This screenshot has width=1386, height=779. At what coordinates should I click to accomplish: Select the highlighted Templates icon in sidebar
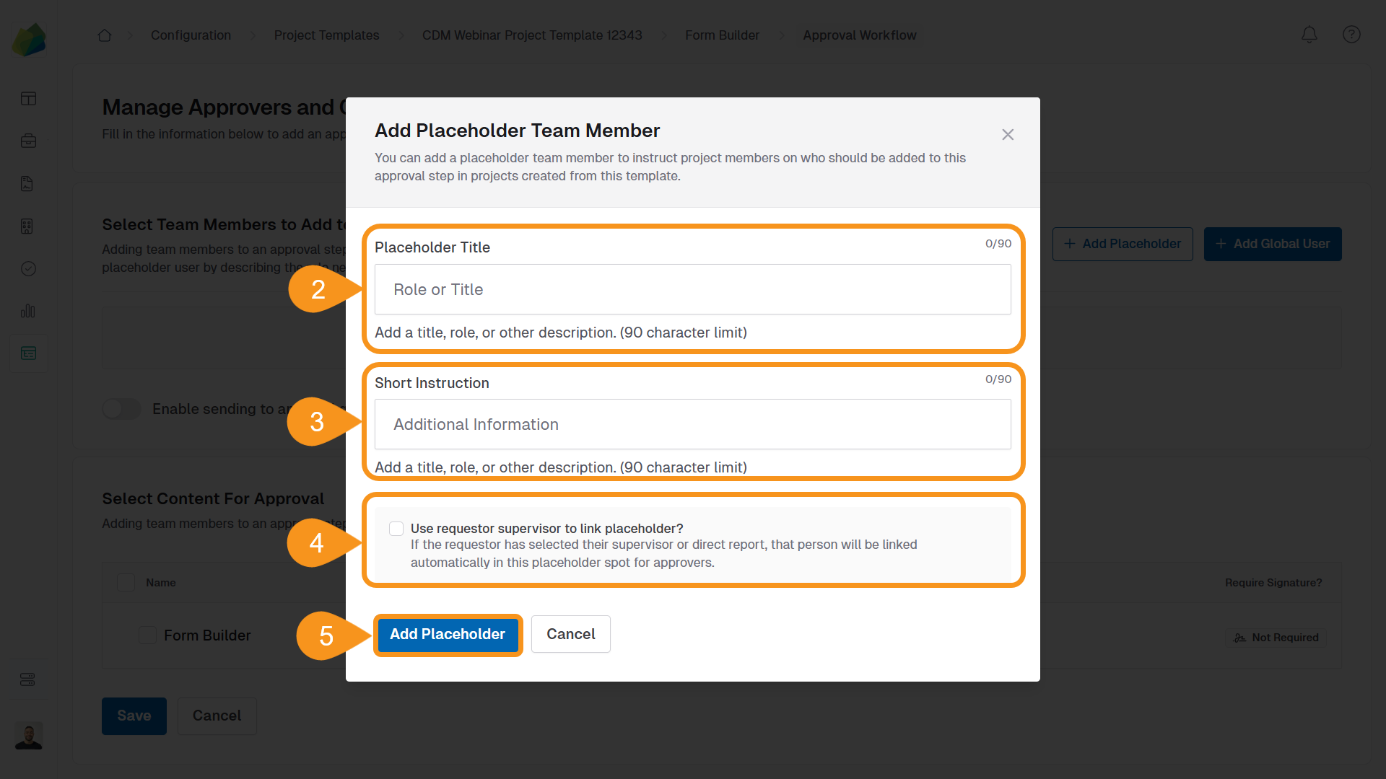tap(28, 353)
